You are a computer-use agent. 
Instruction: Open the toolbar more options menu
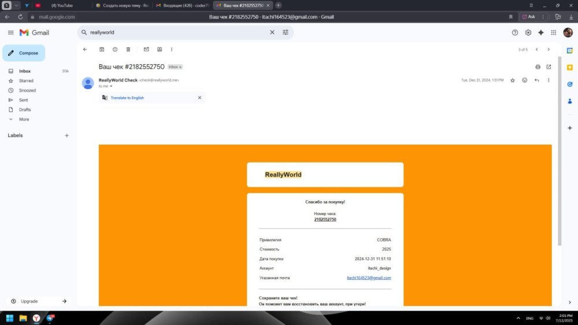(x=172, y=49)
